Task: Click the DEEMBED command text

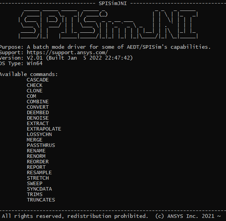Action: coord(38,113)
